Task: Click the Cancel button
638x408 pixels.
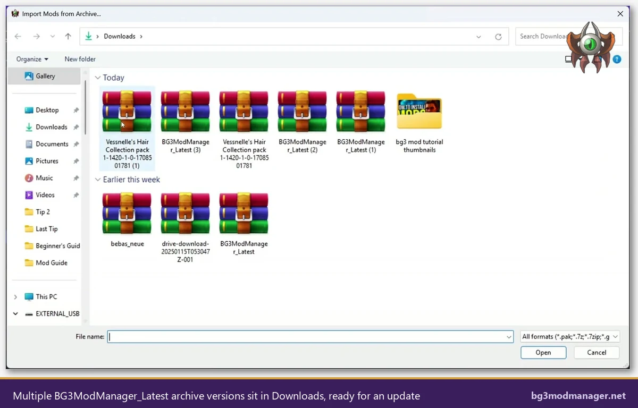Action: tap(597, 353)
